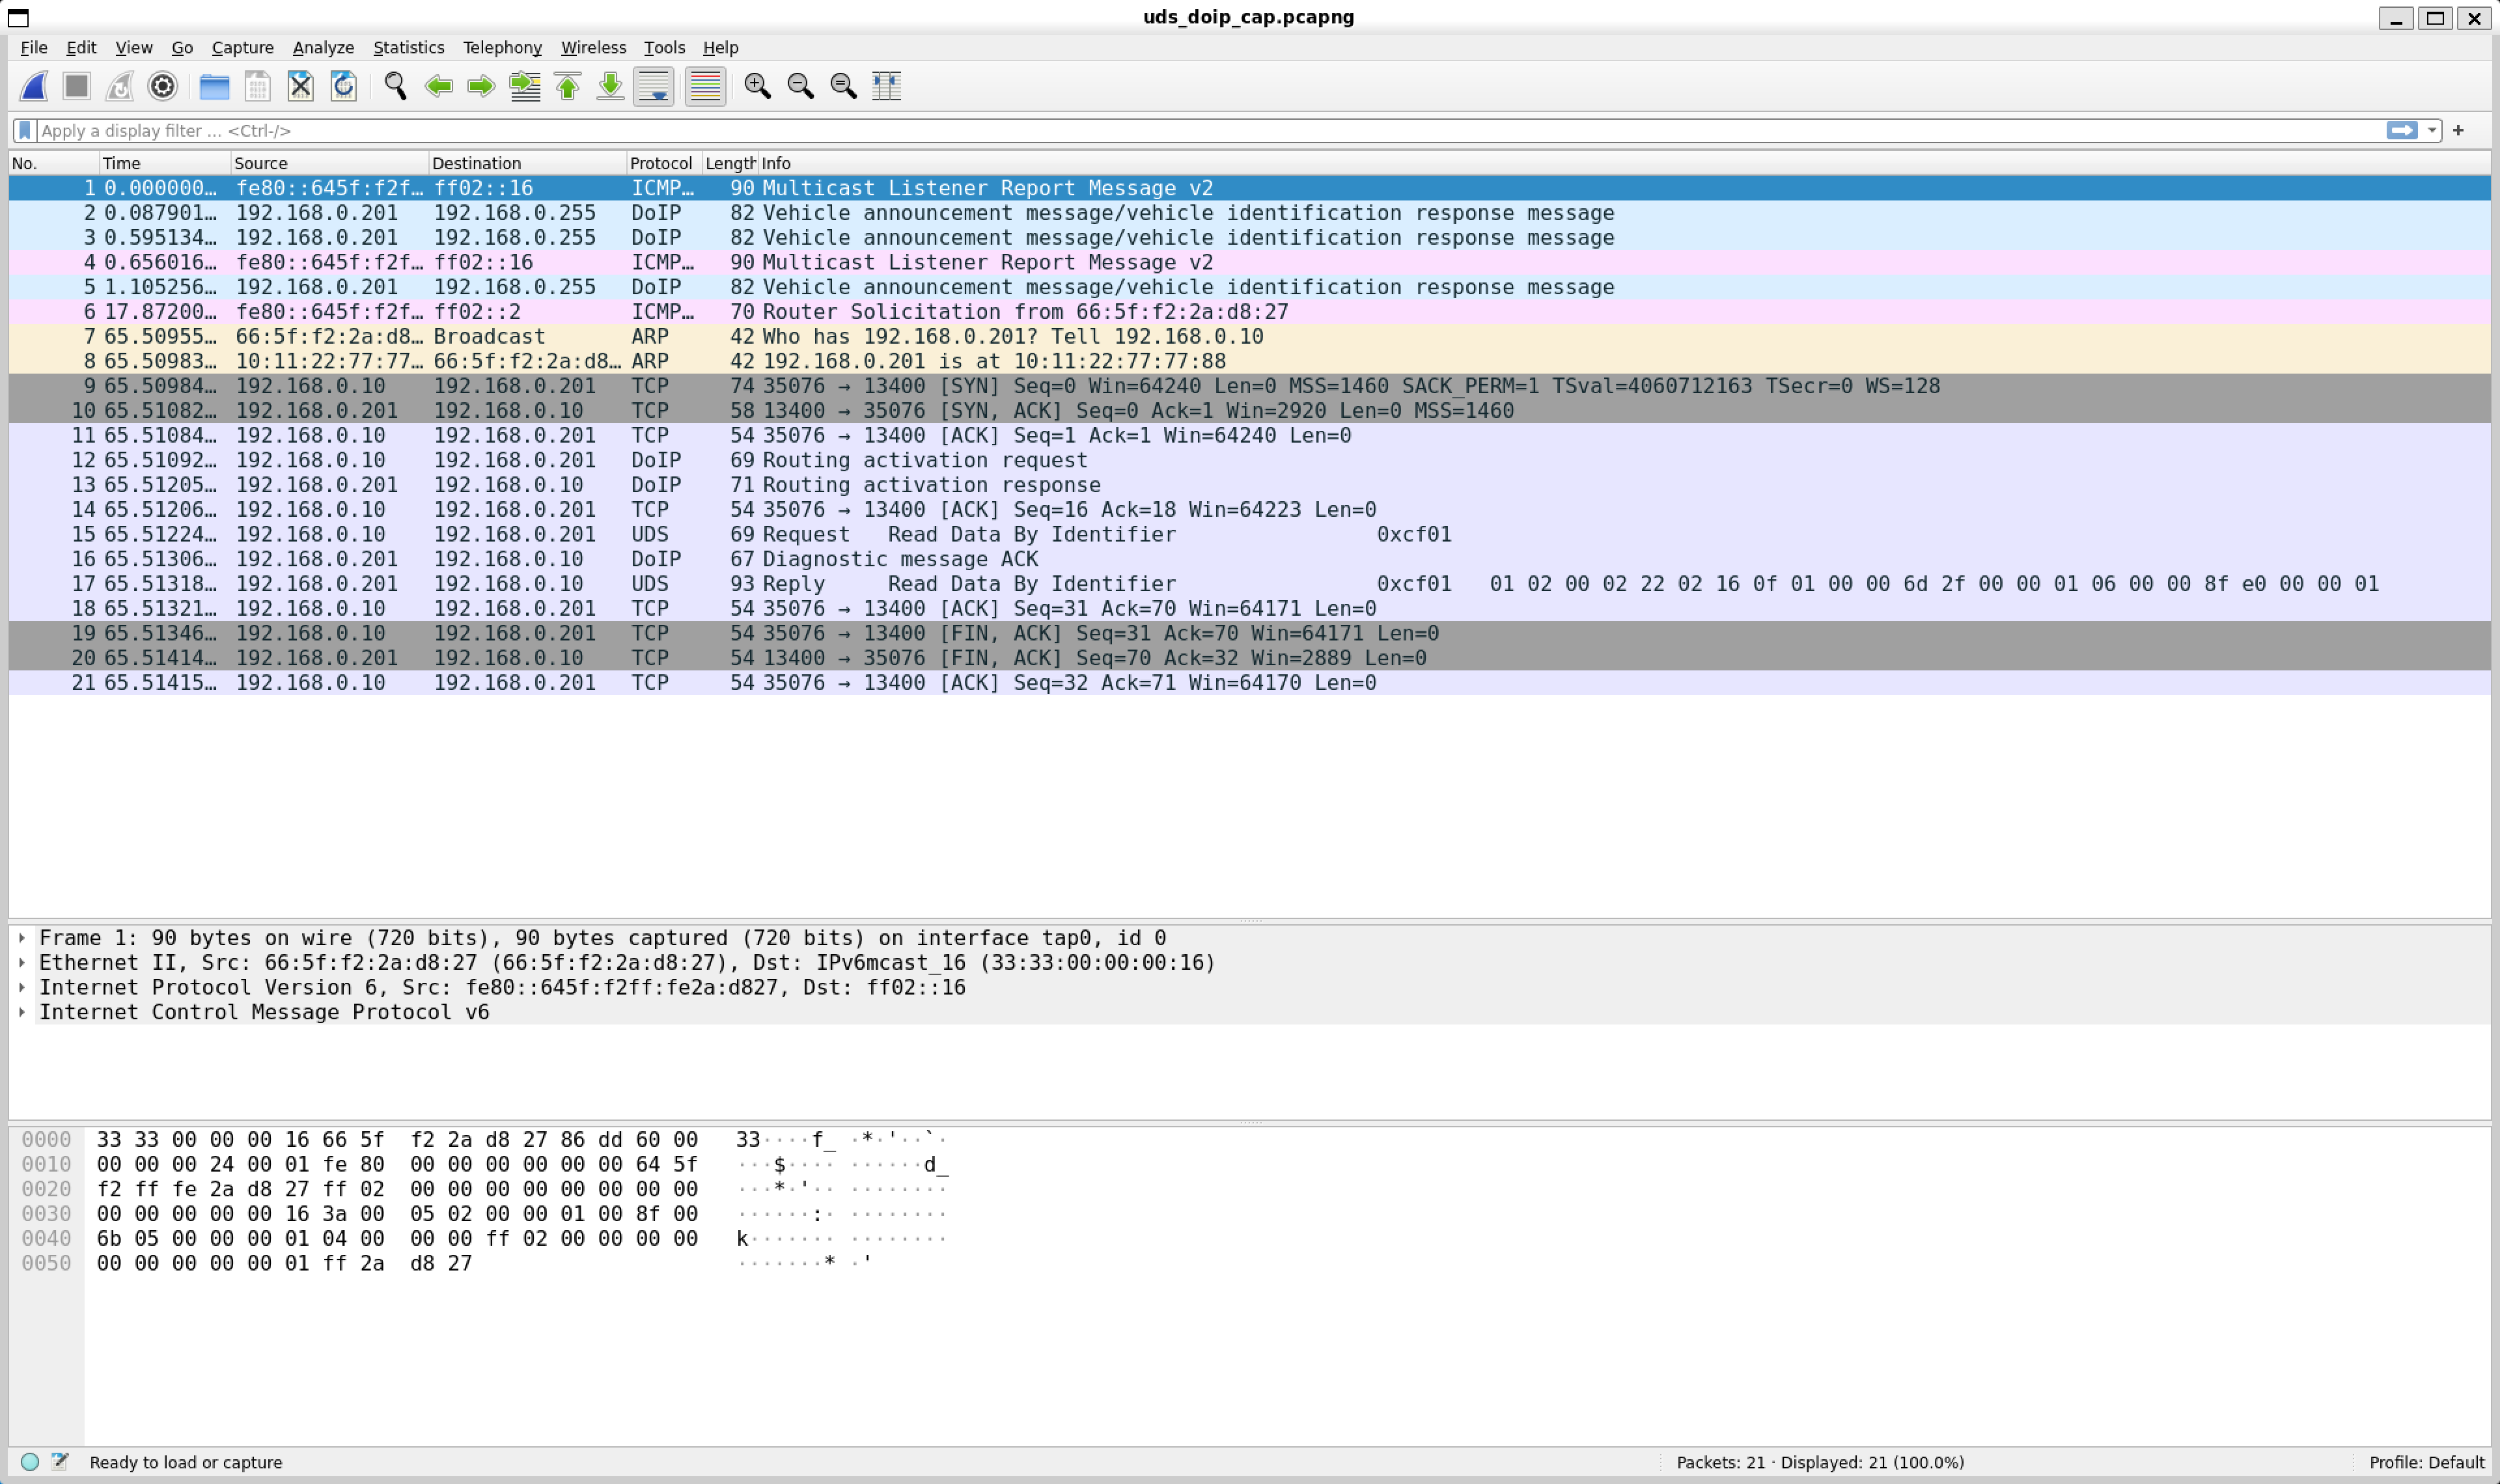Reload the capture file
Viewport: 2500px width, 1484px height.
click(x=343, y=86)
